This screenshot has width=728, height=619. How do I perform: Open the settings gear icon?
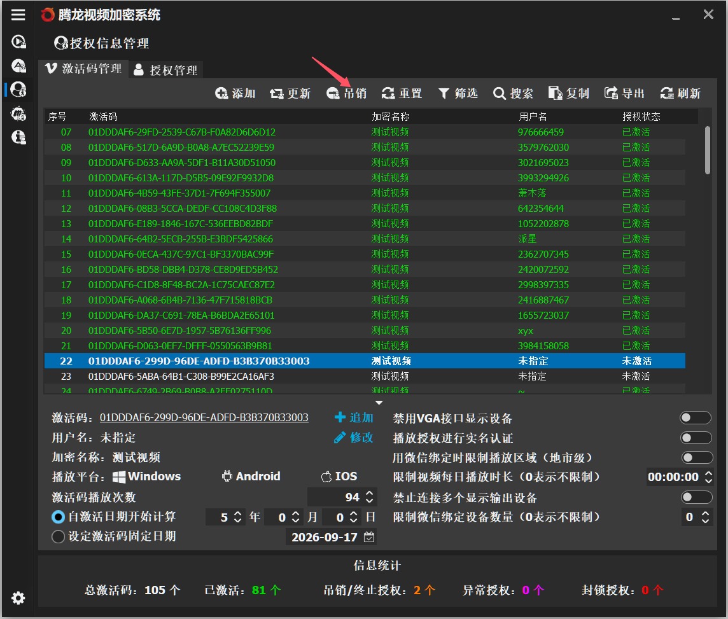click(18, 597)
